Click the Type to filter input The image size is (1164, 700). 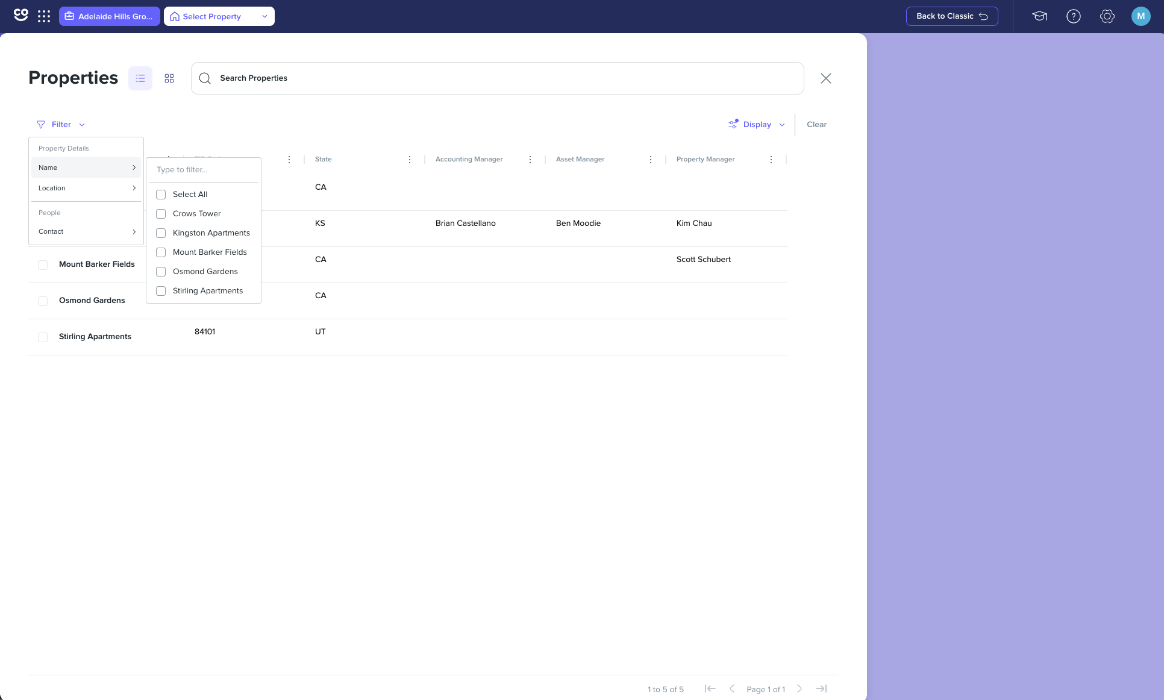pos(204,170)
